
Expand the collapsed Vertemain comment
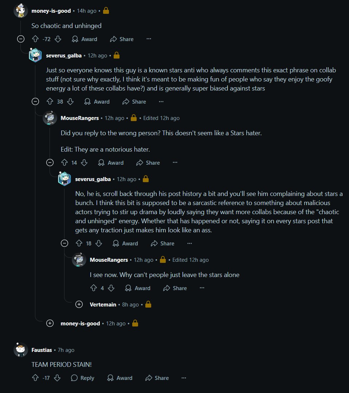pos(79,304)
